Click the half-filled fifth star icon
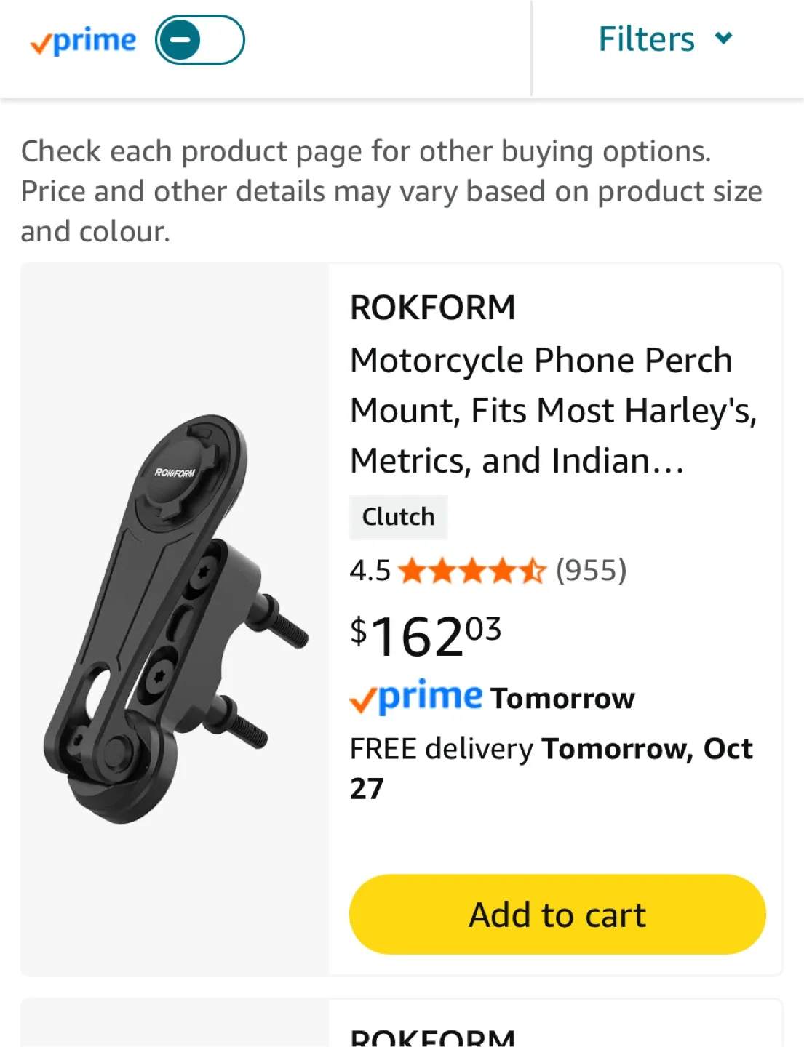Image resolution: width=804 pixels, height=1047 pixels. point(533,571)
